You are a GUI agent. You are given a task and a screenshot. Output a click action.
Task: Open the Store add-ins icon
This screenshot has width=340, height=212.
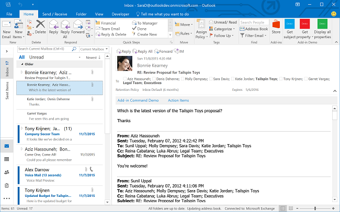coord(276,27)
